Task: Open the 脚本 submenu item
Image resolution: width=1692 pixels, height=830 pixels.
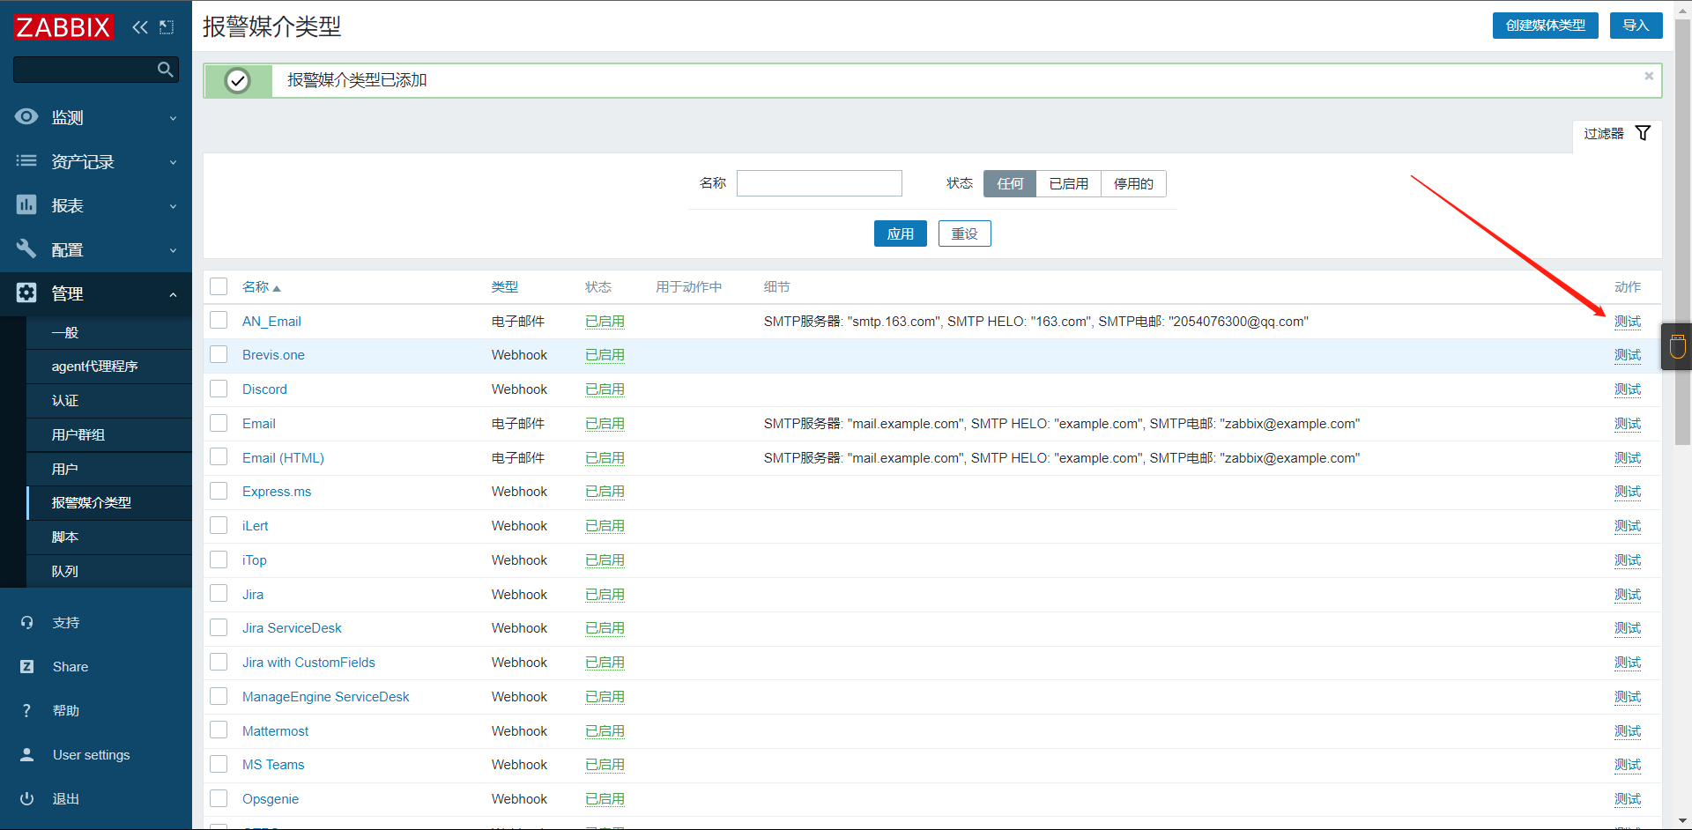Action: 109,537
